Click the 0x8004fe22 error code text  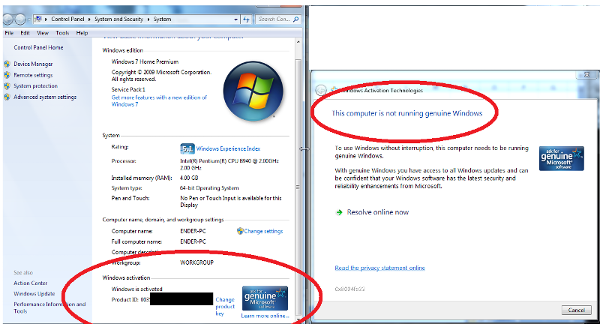pyautogui.click(x=349, y=289)
